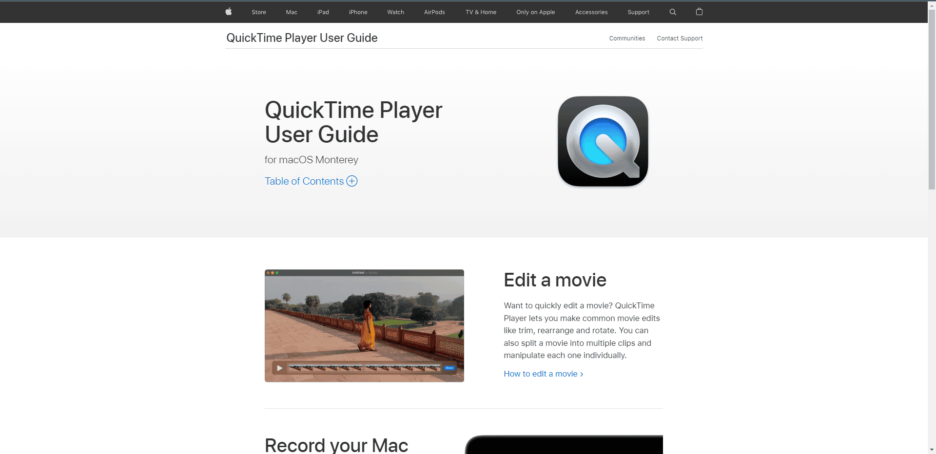Open Apple search
Image resolution: width=936 pixels, height=454 pixels.
(673, 12)
